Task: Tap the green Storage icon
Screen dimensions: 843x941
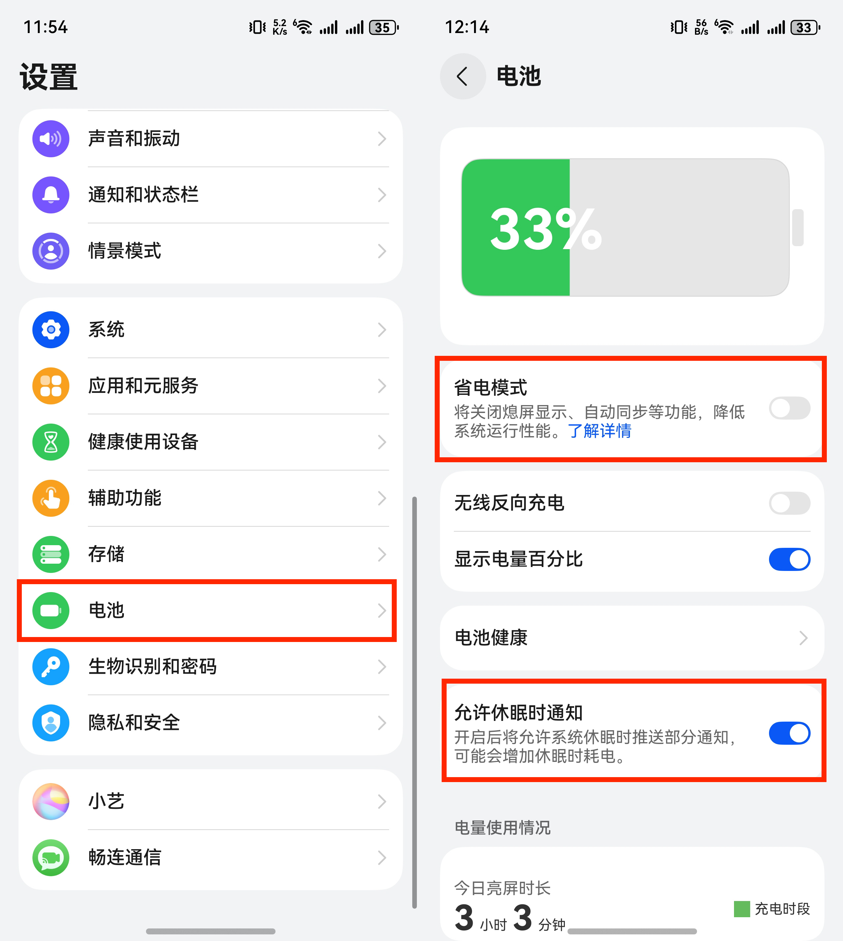Action: [51, 554]
